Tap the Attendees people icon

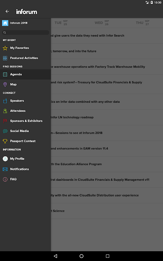(5, 111)
